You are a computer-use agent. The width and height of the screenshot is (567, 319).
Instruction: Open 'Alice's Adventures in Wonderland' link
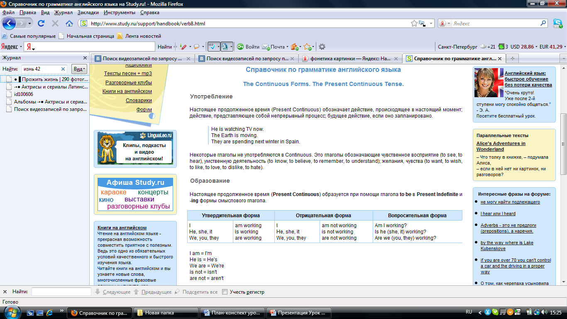pos(501,146)
